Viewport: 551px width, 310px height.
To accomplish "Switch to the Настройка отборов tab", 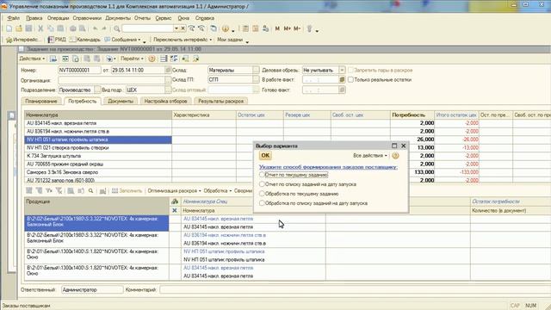I will (x=165, y=102).
